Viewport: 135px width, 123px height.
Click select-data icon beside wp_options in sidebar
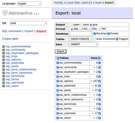[x=3, y=60]
